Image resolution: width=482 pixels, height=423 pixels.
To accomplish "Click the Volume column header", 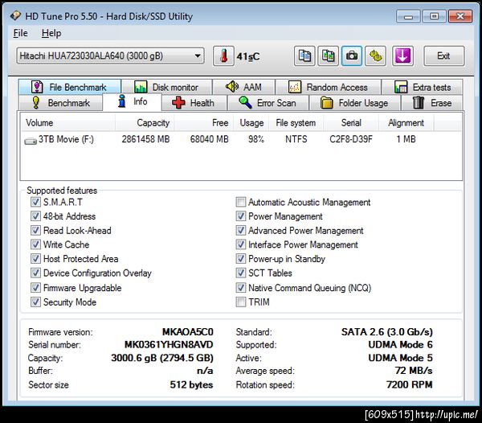I will 68,122.
